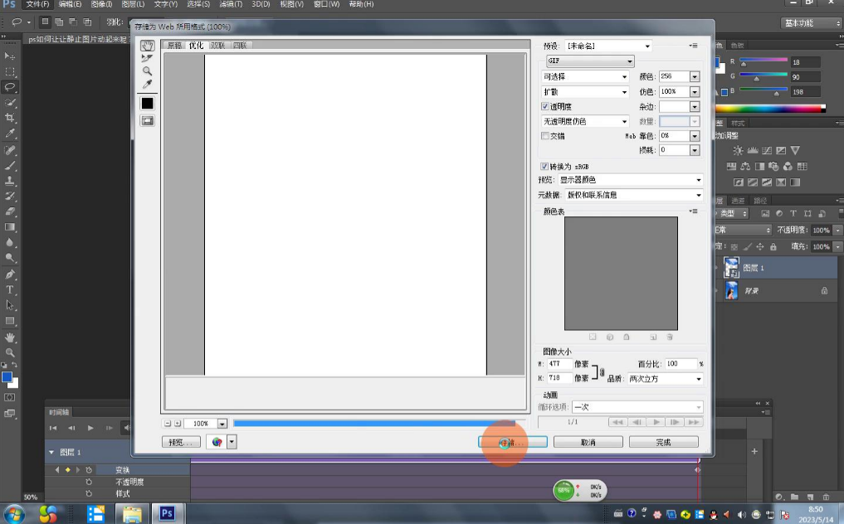Open the 100% zoom level dropdown

tap(222, 424)
